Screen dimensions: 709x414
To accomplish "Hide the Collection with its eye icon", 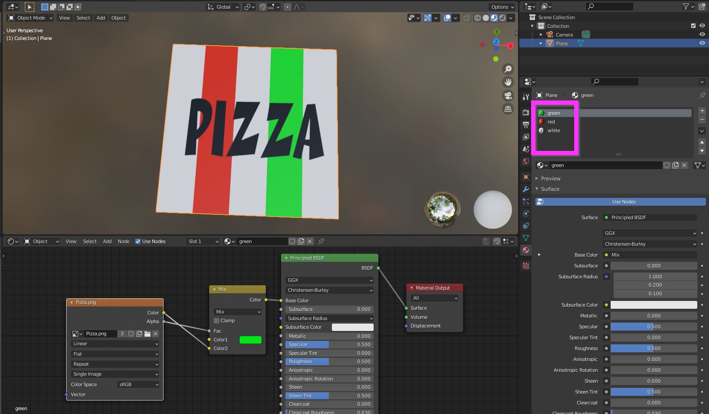I will [x=702, y=26].
